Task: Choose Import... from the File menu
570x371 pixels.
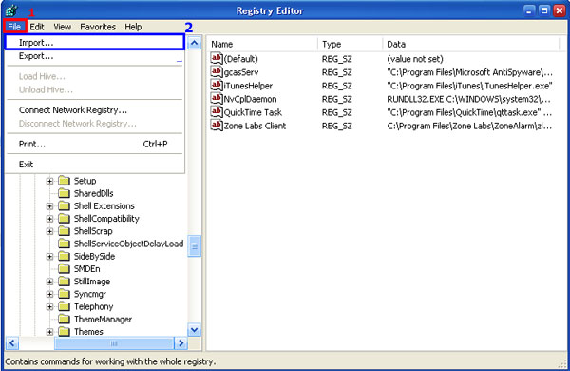Action: 95,42
